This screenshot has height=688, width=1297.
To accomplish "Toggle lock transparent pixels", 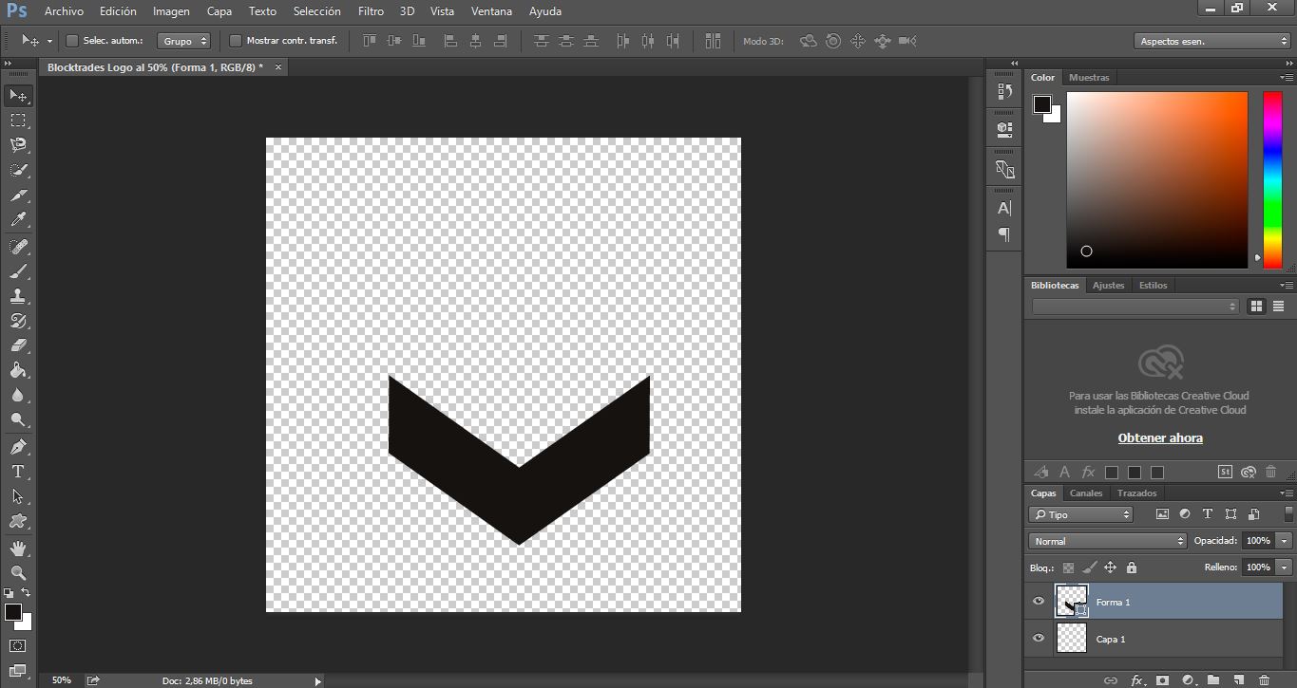I will click(1068, 567).
